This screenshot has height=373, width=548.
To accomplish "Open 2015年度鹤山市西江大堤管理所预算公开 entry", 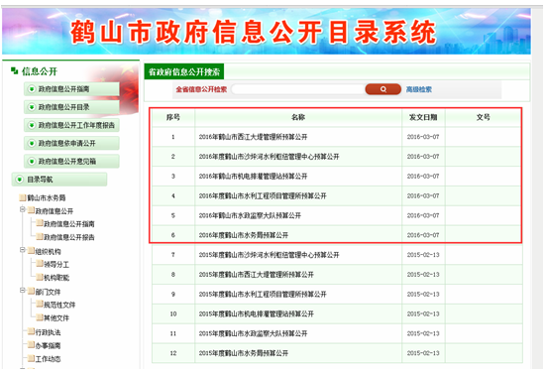I will [257, 275].
